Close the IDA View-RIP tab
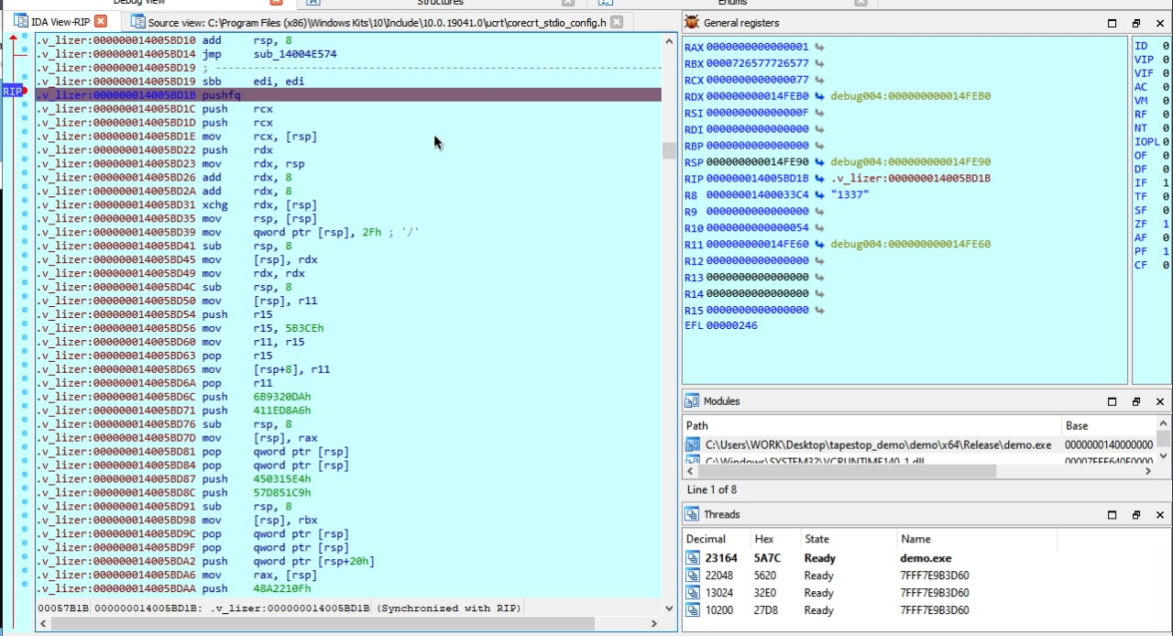The height and width of the screenshot is (636, 1173). coord(101,21)
